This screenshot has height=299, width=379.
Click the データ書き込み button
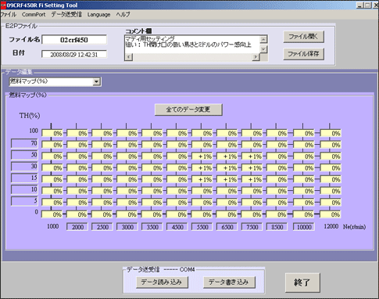tap(229, 283)
